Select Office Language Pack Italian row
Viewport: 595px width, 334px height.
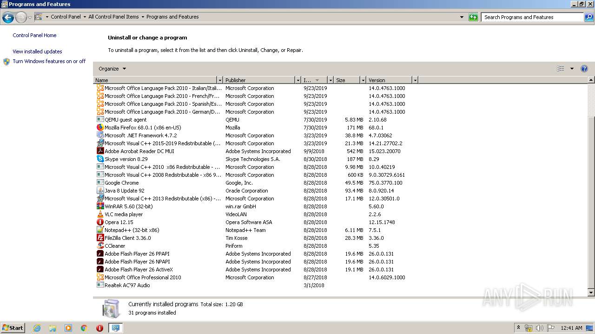[255, 88]
